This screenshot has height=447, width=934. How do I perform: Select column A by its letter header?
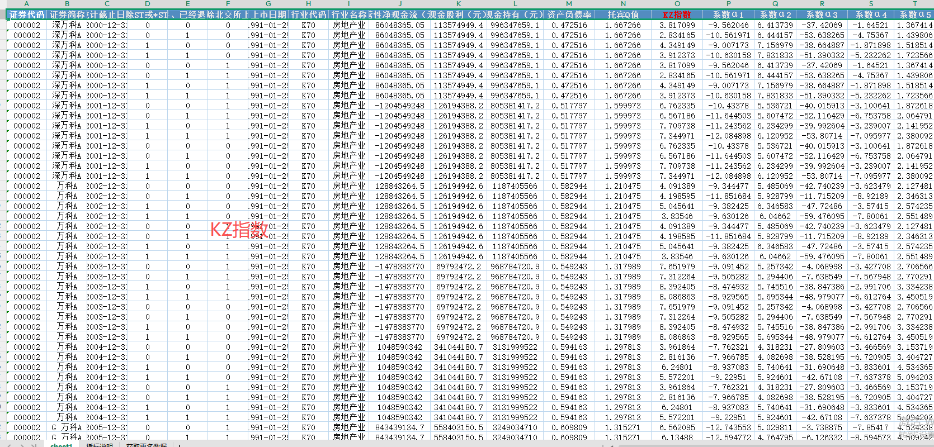26,4
